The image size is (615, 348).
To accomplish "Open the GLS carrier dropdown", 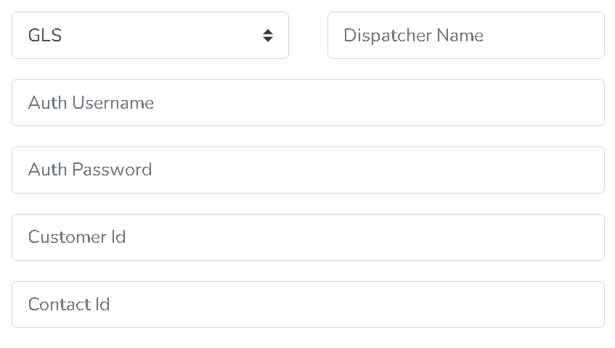I will pos(150,35).
